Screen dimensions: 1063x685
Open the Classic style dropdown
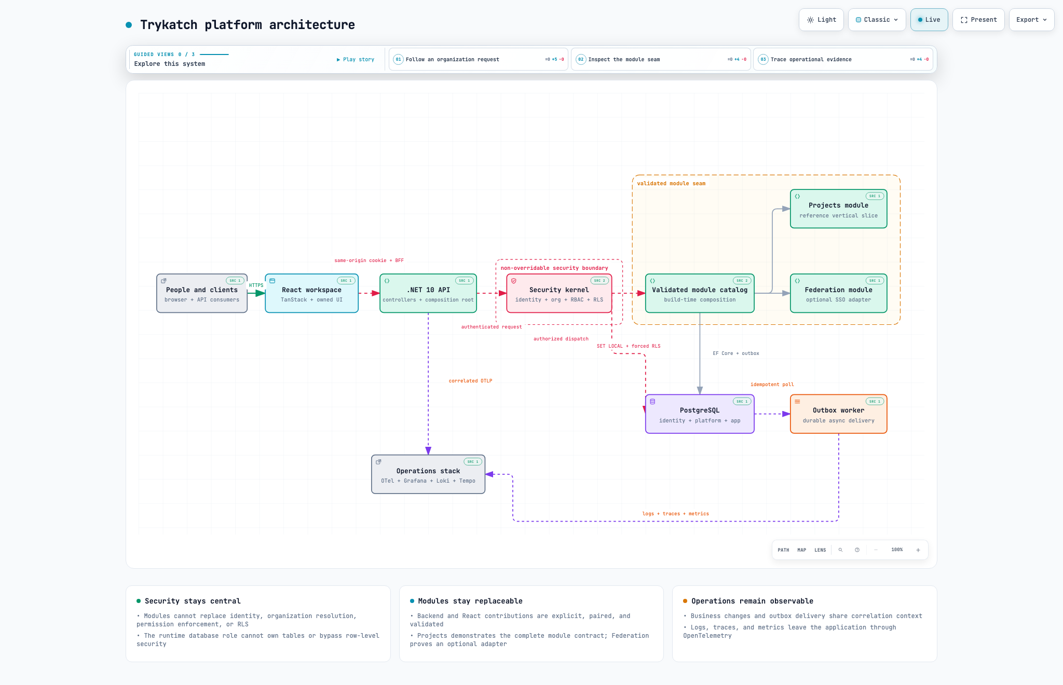click(x=877, y=20)
